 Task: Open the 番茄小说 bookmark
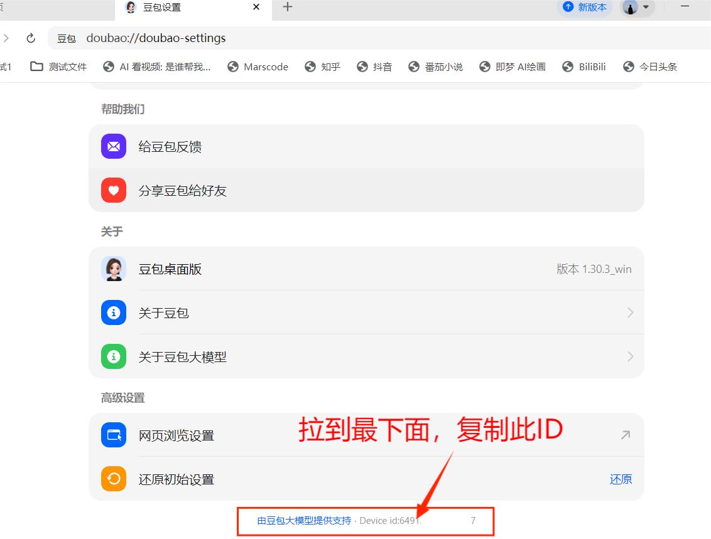(435, 67)
